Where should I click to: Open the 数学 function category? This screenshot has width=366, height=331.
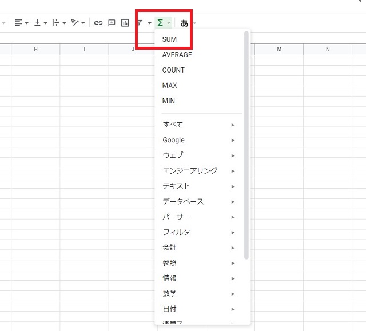(200, 294)
